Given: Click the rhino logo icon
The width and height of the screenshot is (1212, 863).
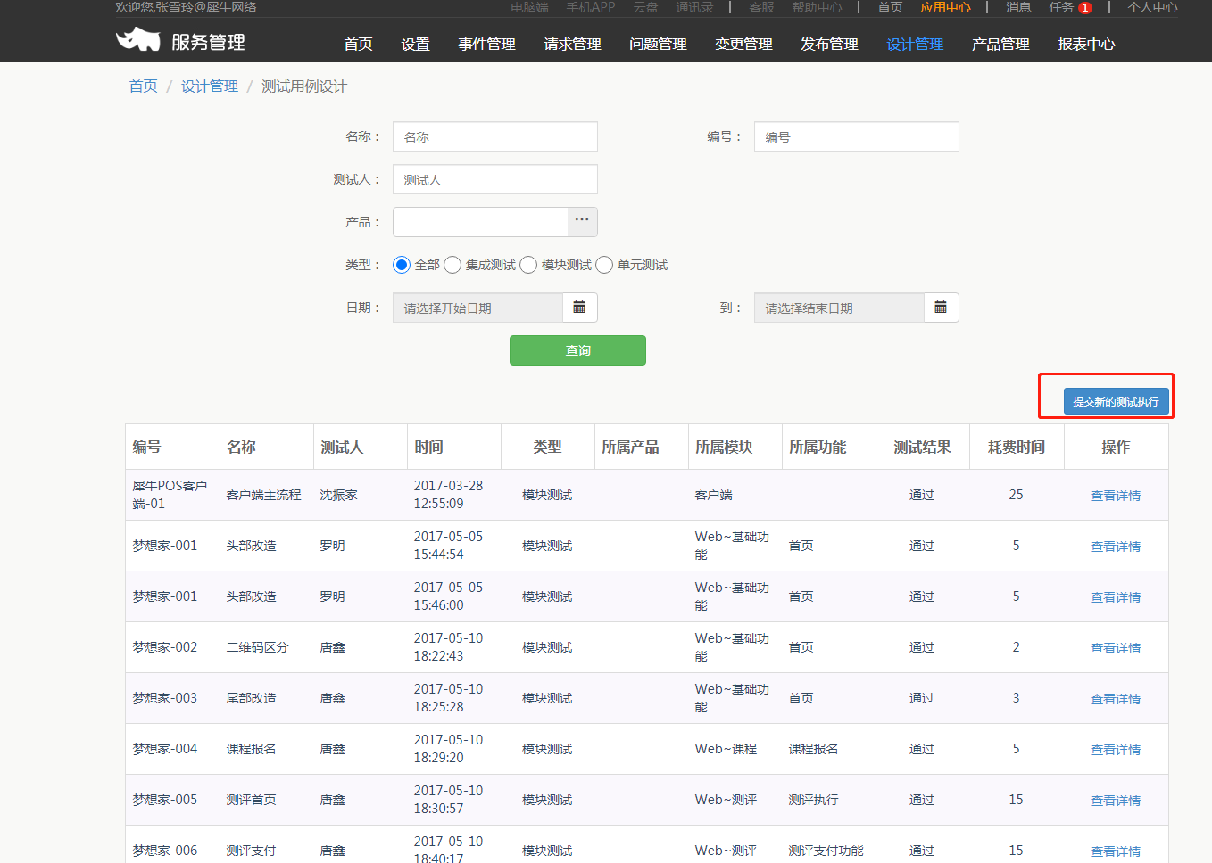Looking at the screenshot, I should [137, 39].
